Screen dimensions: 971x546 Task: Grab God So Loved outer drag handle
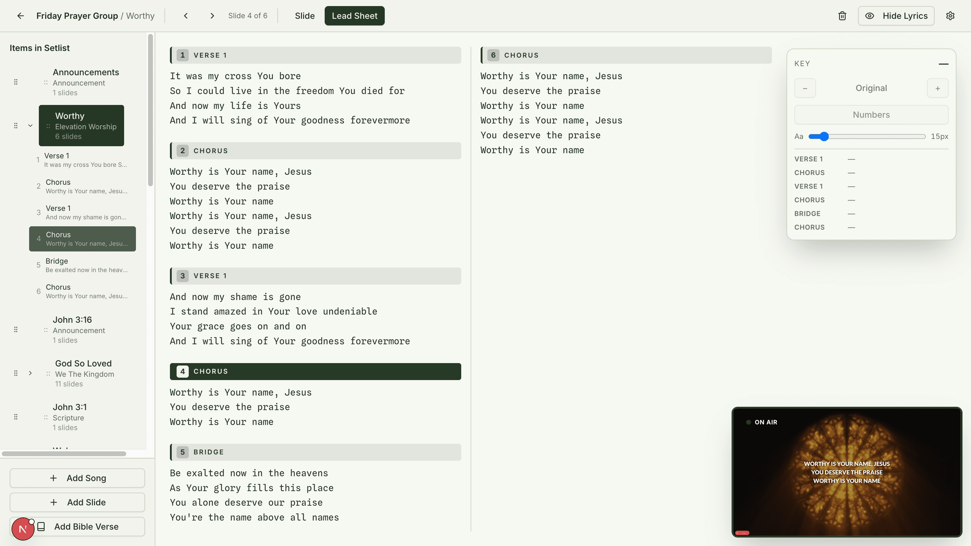(16, 373)
